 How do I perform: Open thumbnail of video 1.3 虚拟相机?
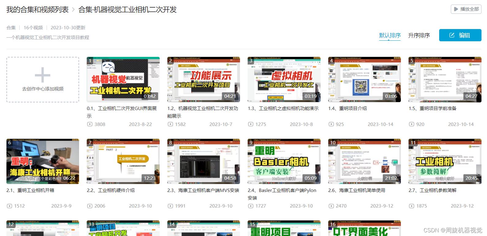click(x=284, y=79)
